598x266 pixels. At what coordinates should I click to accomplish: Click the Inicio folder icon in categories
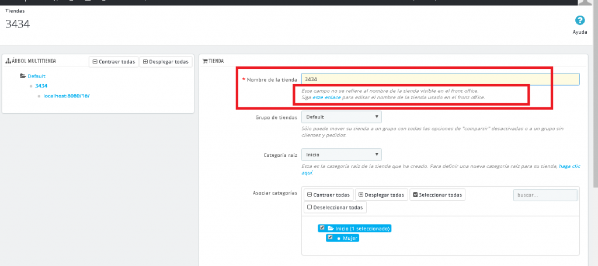point(330,228)
